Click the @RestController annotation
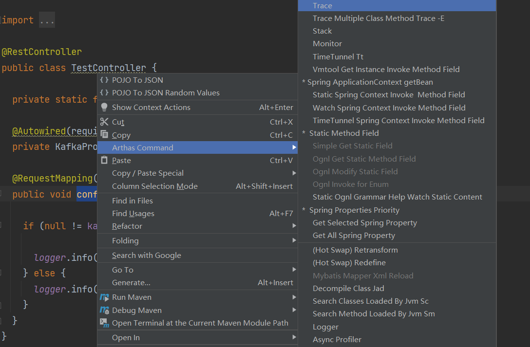530x347 pixels. point(41,52)
